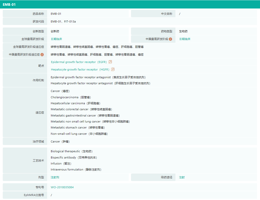260x200 pixels.
Task: Click II期临床 link for 全球最高研发阶段
Action: click(56, 39)
